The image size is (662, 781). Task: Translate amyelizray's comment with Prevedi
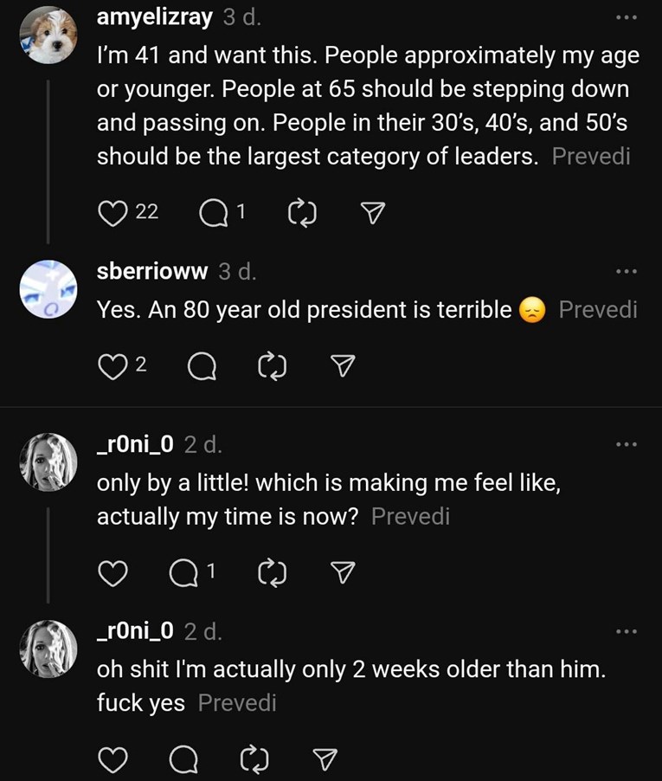pos(591,157)
